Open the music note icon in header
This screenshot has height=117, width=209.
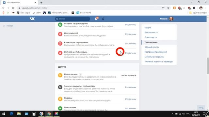point(103,19)
